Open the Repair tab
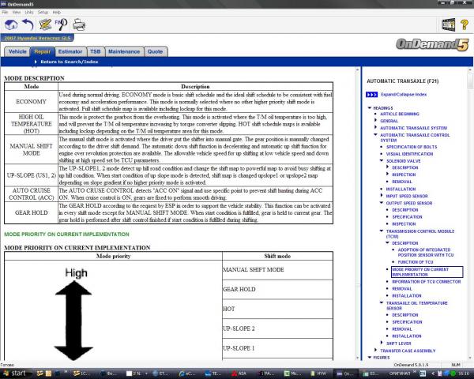Image resolution: width=474 pixels, height=379 pixels. click(43, 51)
